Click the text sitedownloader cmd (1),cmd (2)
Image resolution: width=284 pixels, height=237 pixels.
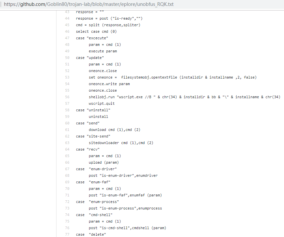121,143
